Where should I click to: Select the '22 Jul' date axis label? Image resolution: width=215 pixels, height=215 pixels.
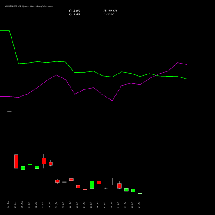125,205
